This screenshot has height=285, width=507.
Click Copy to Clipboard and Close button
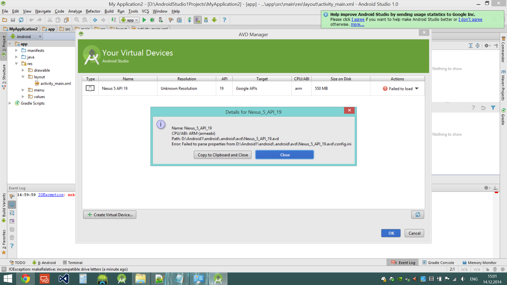click(x=223, y=155)
